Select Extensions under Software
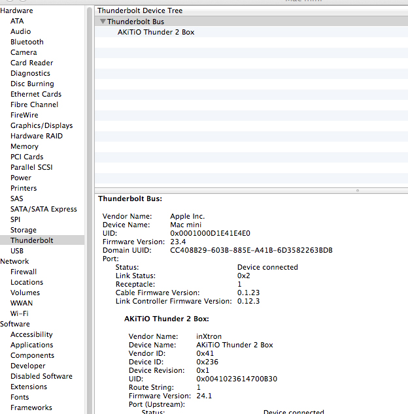This screenshot has width=408, height=414. coord(29,387)
